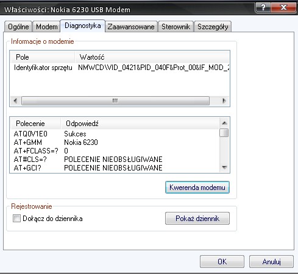The height and width of the screenshot is (274, 298).
Task: Select the NMWCD\VID_0421 hardware ID value
Action: (x=154, y=68)
